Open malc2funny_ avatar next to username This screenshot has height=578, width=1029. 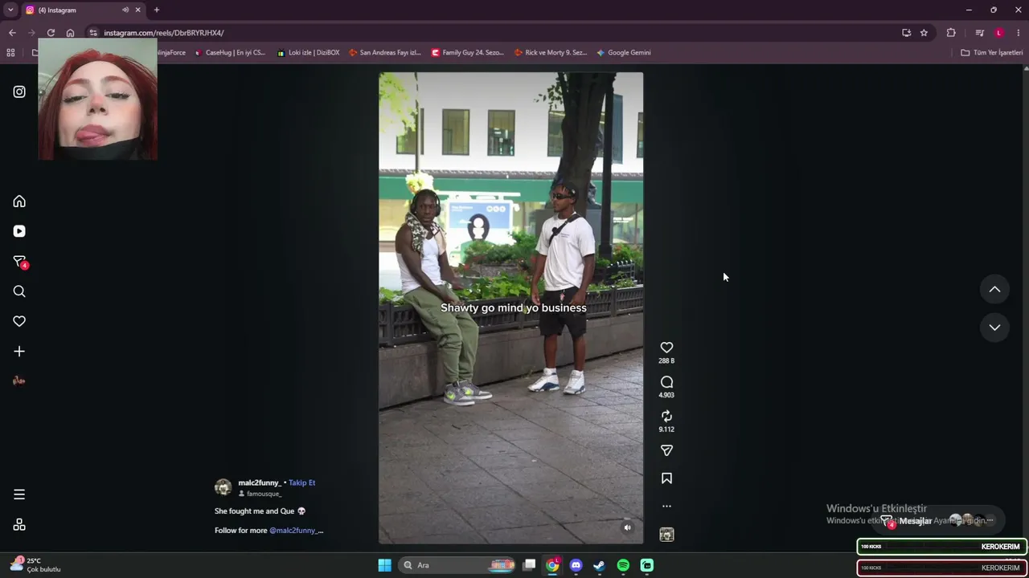pos(223,487)
